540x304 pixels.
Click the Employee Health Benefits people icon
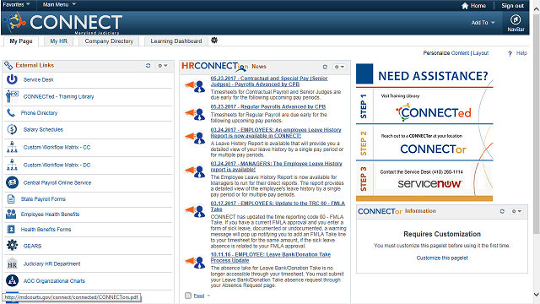point(11,214)
